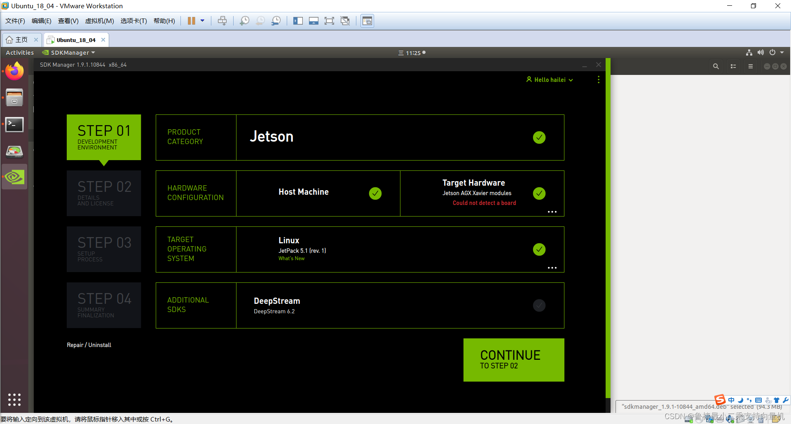Open snapshot manager toolbar icon
This screenshot has width=791, height=424.
pos(276,21)
